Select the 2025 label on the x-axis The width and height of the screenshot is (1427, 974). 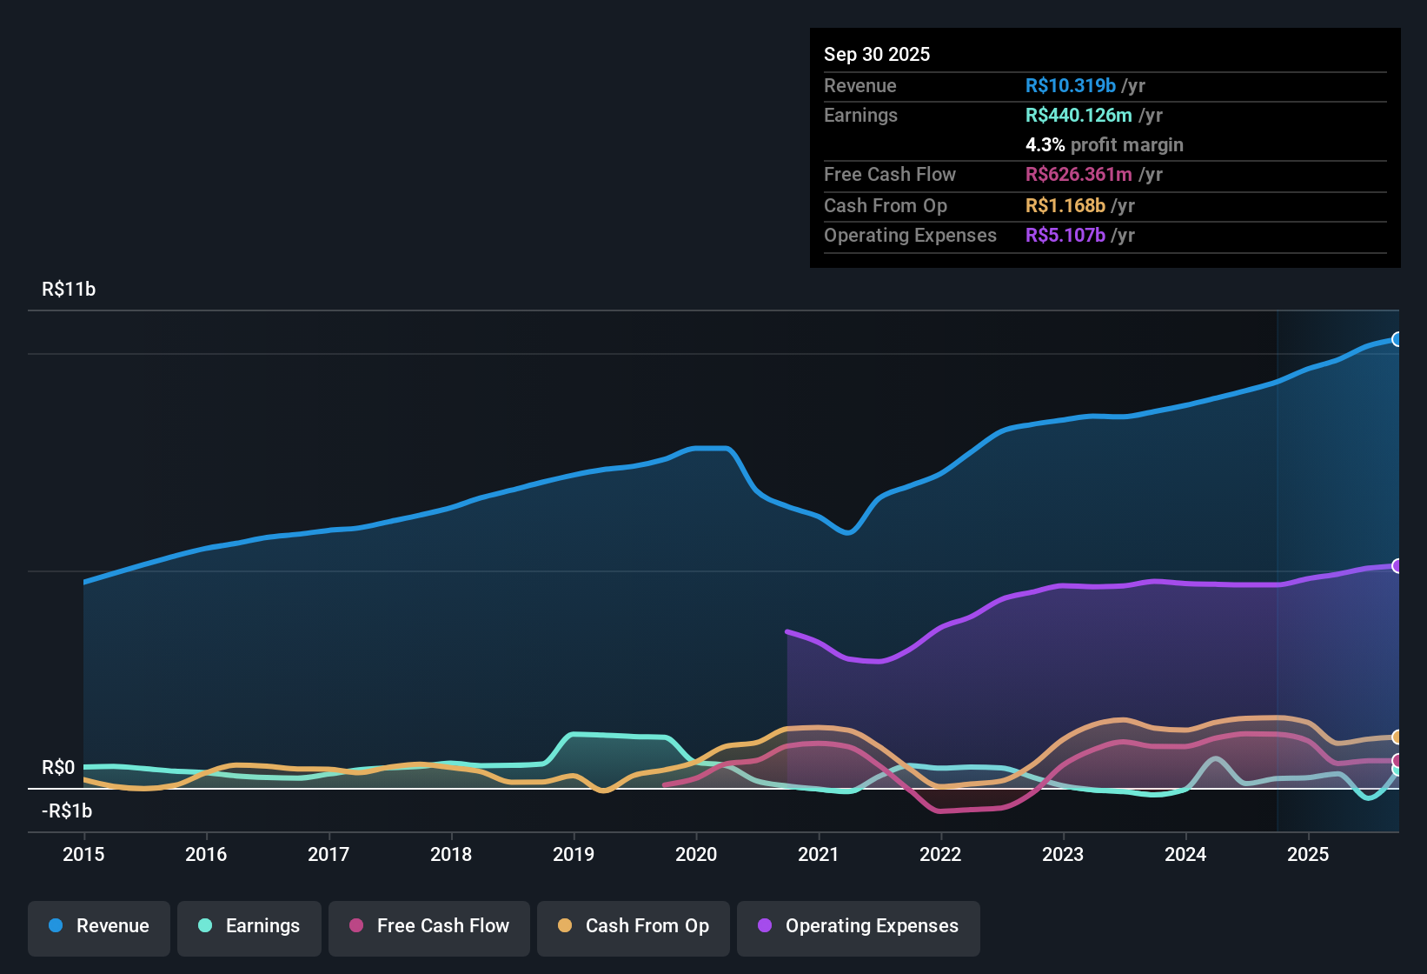[1309, 855]
